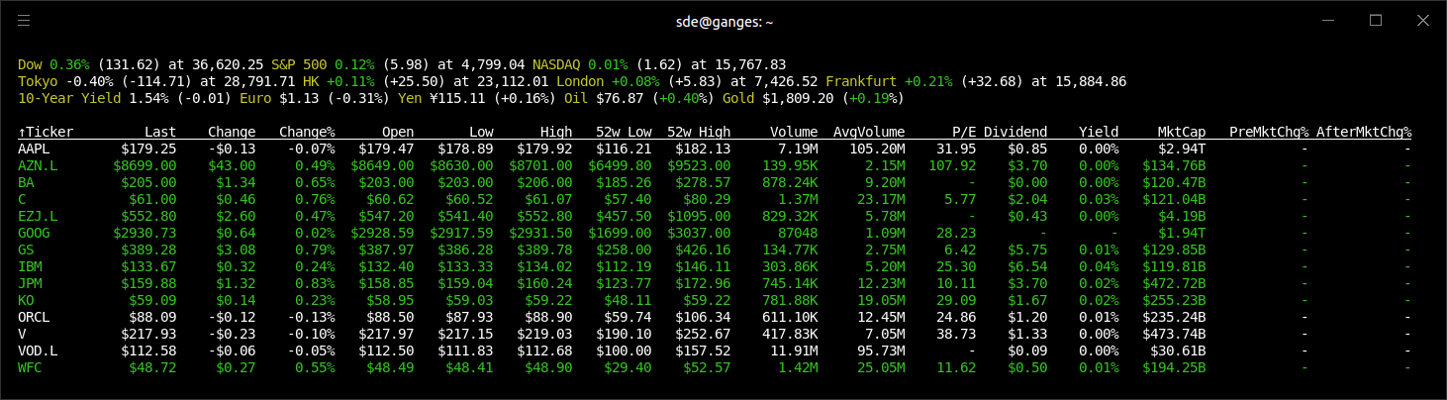1447x400 pixels.
Task: Click the AvgVolume column header
Action: tap(869, 132)
